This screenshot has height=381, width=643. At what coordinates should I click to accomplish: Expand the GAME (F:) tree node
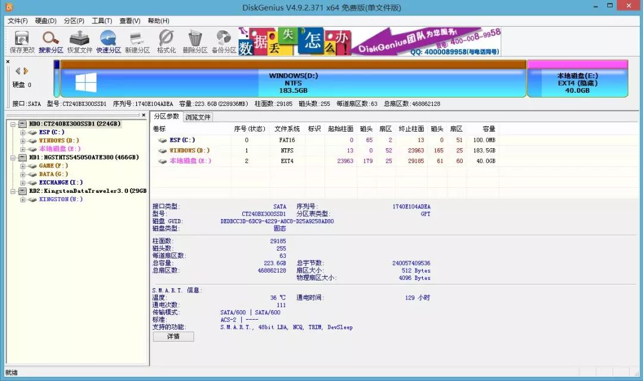coord(23,166)
